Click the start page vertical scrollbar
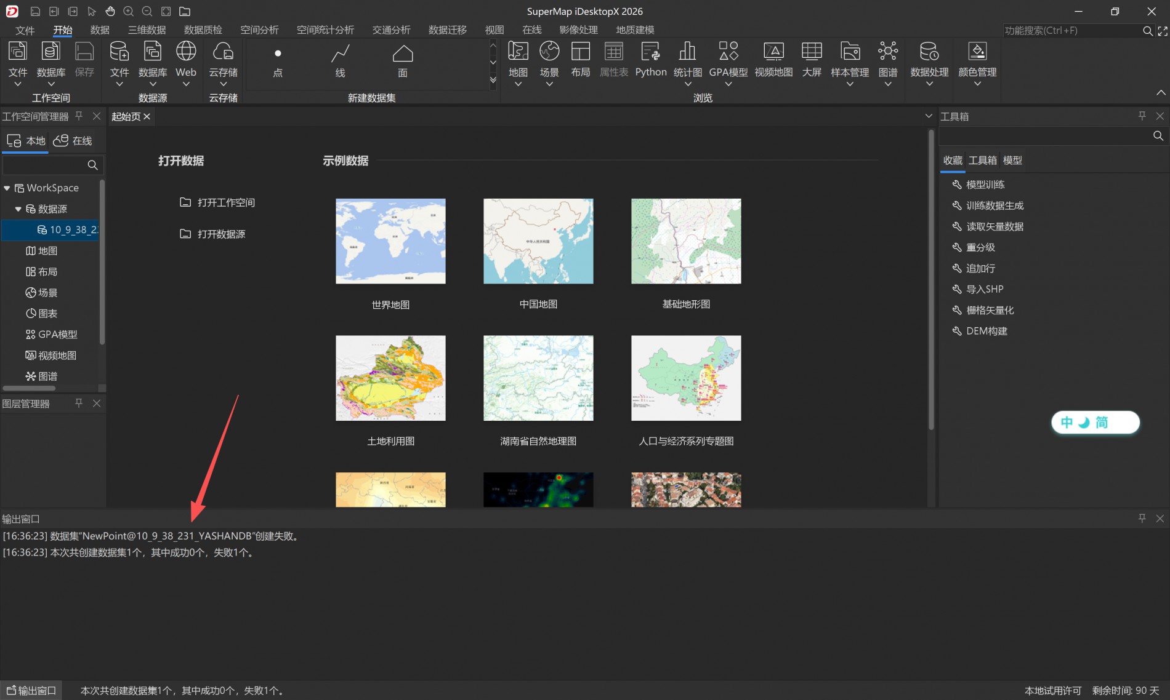 click(x=931, y=280)
